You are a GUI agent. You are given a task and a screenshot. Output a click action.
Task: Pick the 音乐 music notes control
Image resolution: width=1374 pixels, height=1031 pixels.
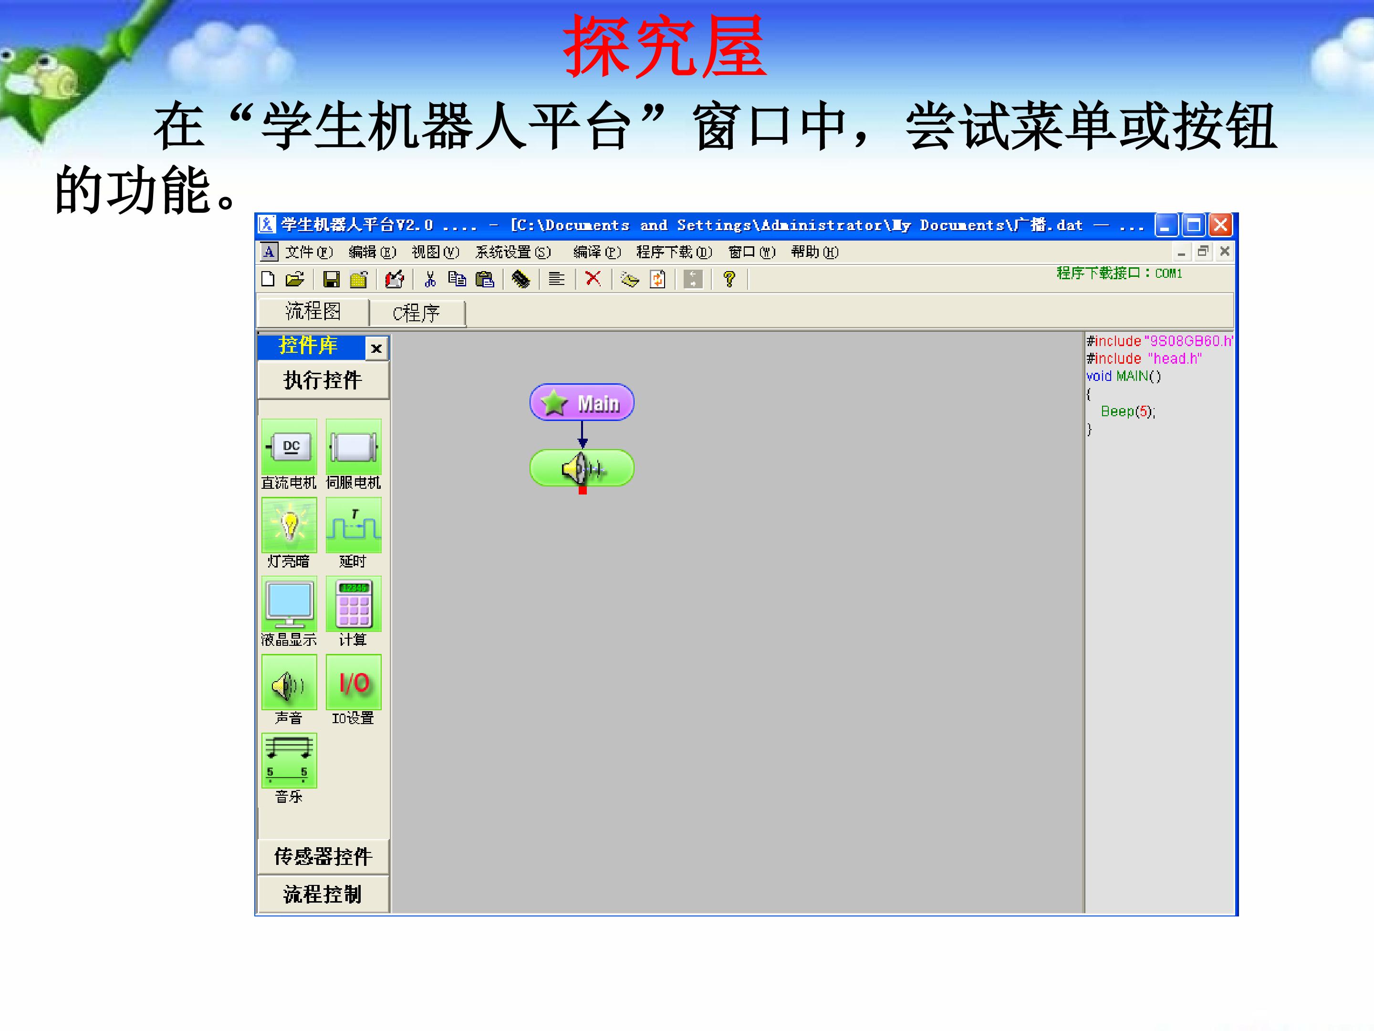pos(289,761)
